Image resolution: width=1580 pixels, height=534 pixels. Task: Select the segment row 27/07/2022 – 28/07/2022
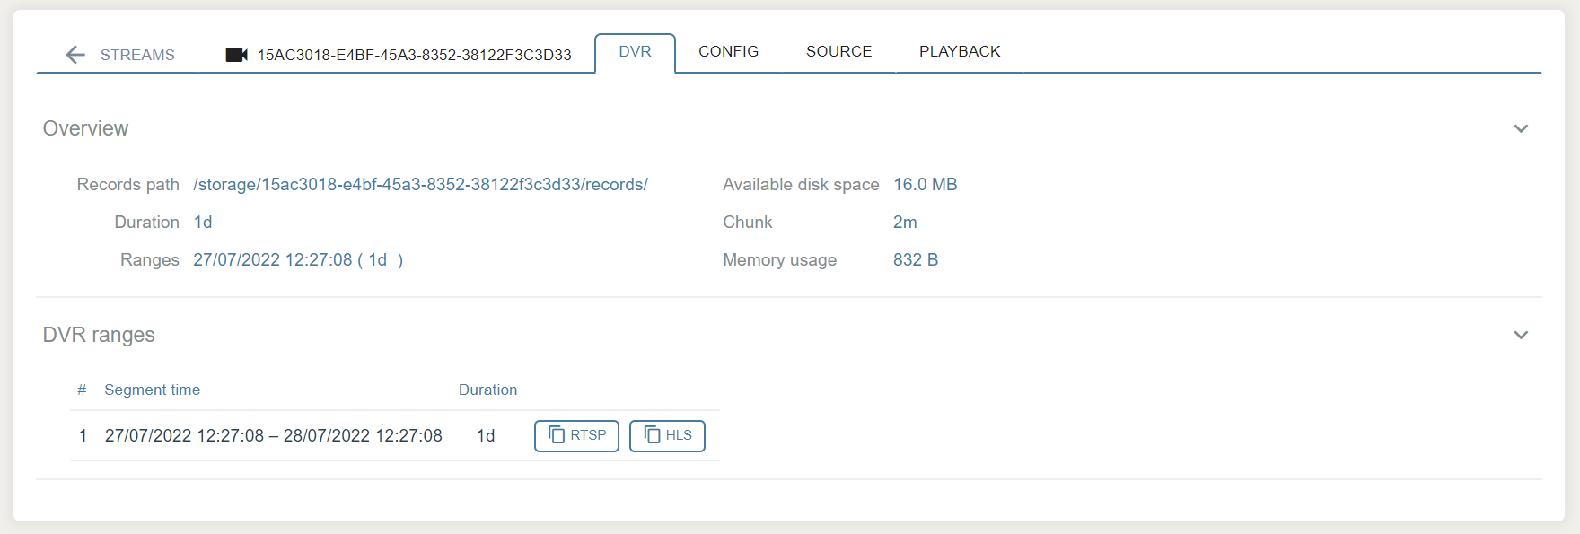[273, 436]
